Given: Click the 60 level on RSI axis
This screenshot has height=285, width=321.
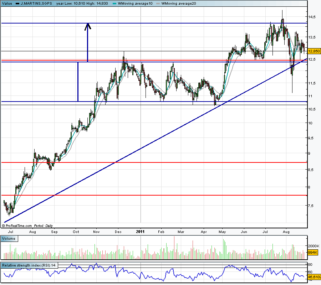Looking at the screenshot, I should click(x=310, y=272).
